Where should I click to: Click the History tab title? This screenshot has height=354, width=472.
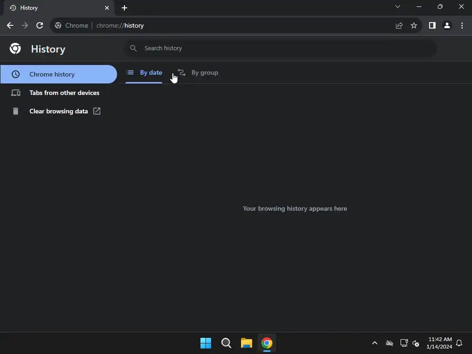[x=29, y=8]
